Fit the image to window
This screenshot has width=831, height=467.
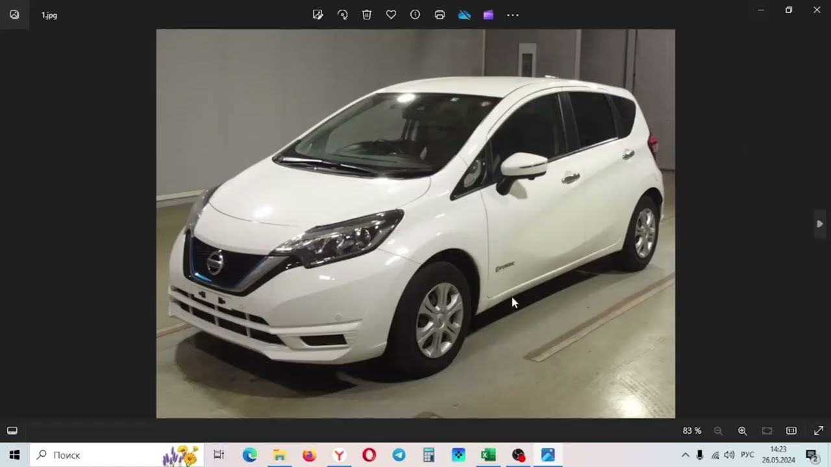click(767, 431)
